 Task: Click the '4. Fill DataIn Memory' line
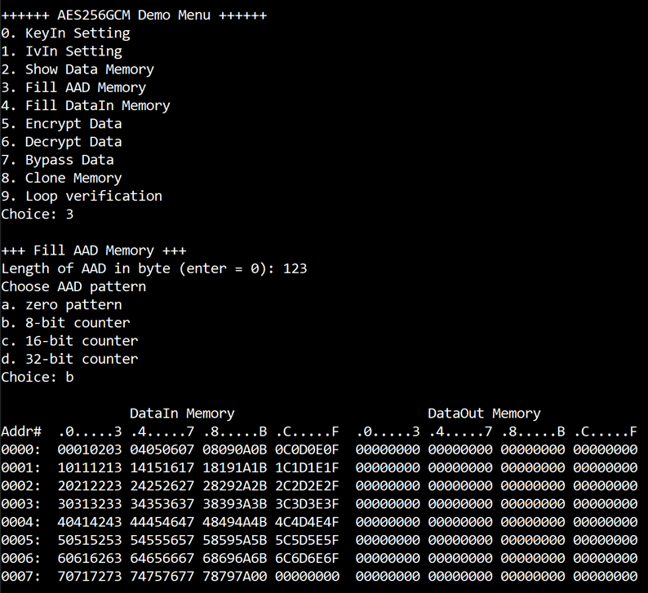click(86, 106)
